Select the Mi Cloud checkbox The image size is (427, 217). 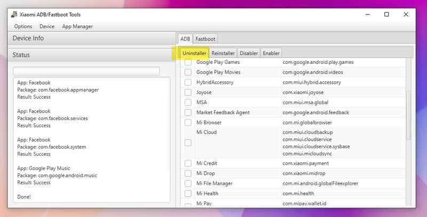click(x=188, y=143)
